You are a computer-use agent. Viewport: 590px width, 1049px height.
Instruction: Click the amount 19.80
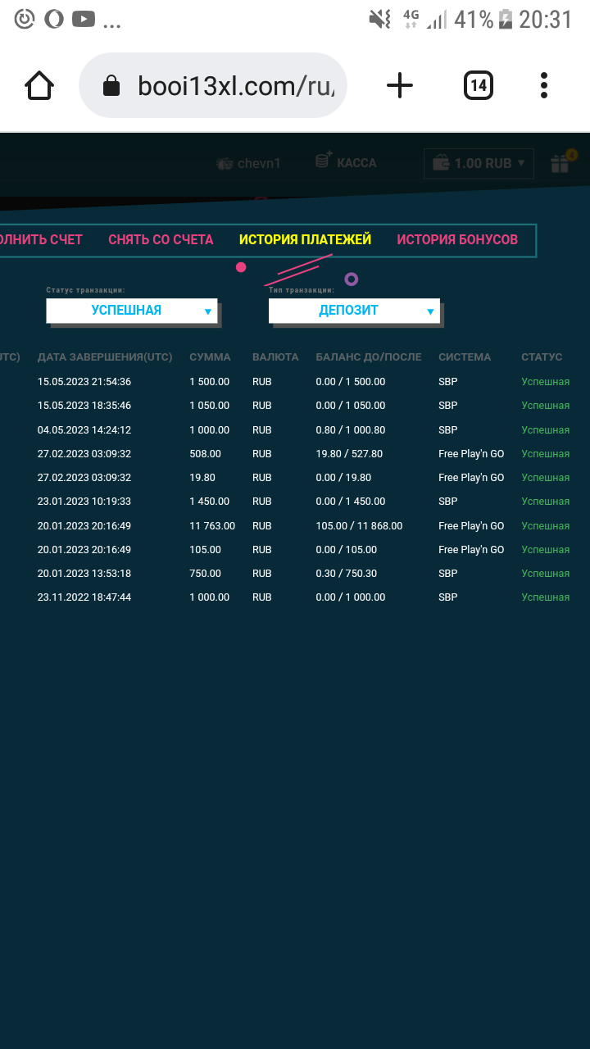(202, 478)
